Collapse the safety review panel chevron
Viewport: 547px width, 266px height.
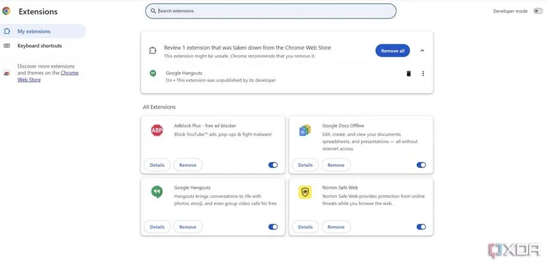[x=422, y=51]
